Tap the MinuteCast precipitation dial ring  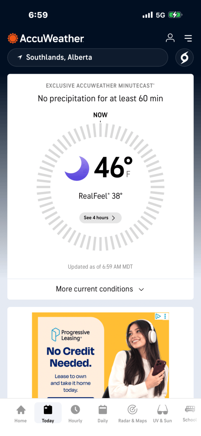[100, 187]
